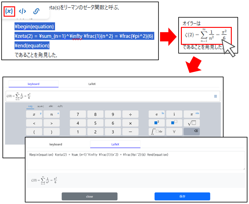Insert the definite integral template key

click(156, 132)
